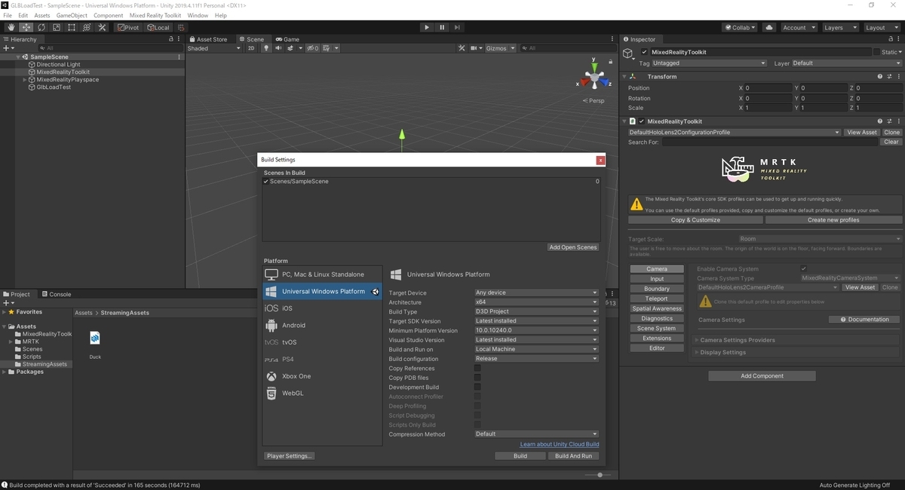The image size is (905, 490).
Task: Open Player Settings
Action: point(290,456)
